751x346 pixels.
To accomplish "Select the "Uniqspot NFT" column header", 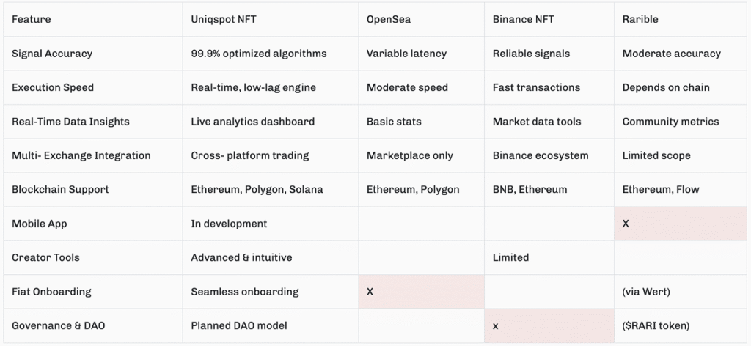I will tap(224, 19).
